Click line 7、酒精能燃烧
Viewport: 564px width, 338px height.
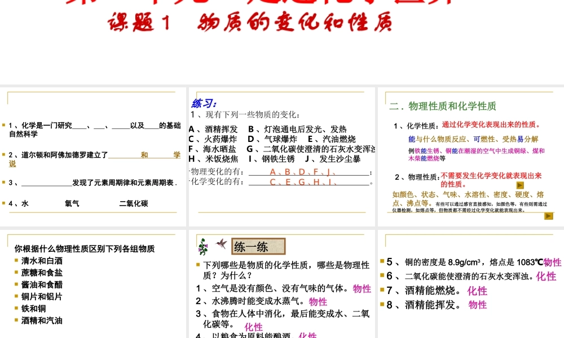pyautogui.click(x=424, y=290)
